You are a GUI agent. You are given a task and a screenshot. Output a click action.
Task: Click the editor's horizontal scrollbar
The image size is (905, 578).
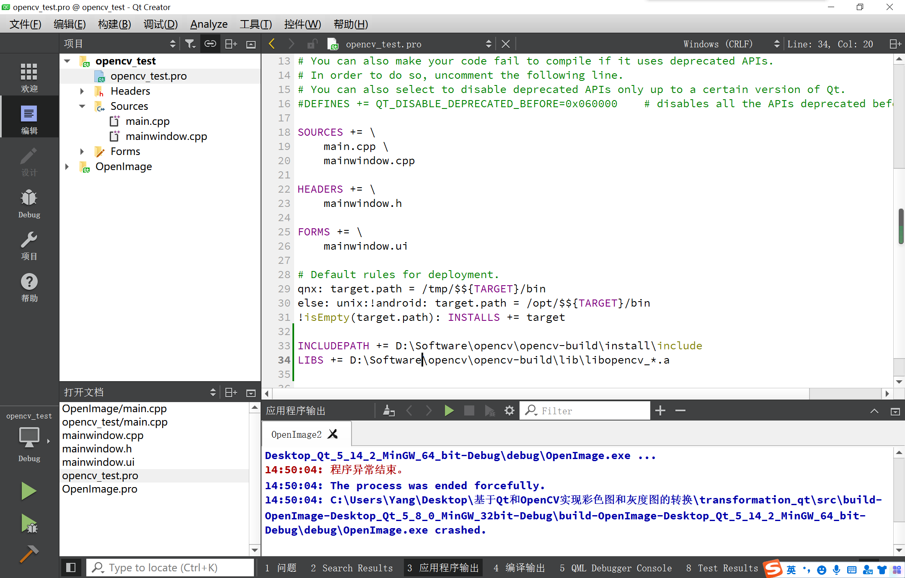(540, 394)
